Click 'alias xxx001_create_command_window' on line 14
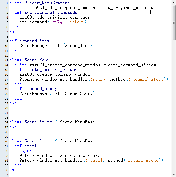This screenshot has height=177, width=176. [x=57, y=65]
